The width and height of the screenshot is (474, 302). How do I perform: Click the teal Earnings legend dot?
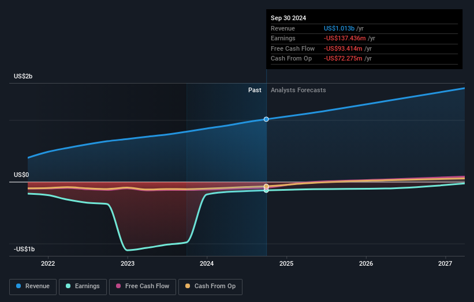68,286
